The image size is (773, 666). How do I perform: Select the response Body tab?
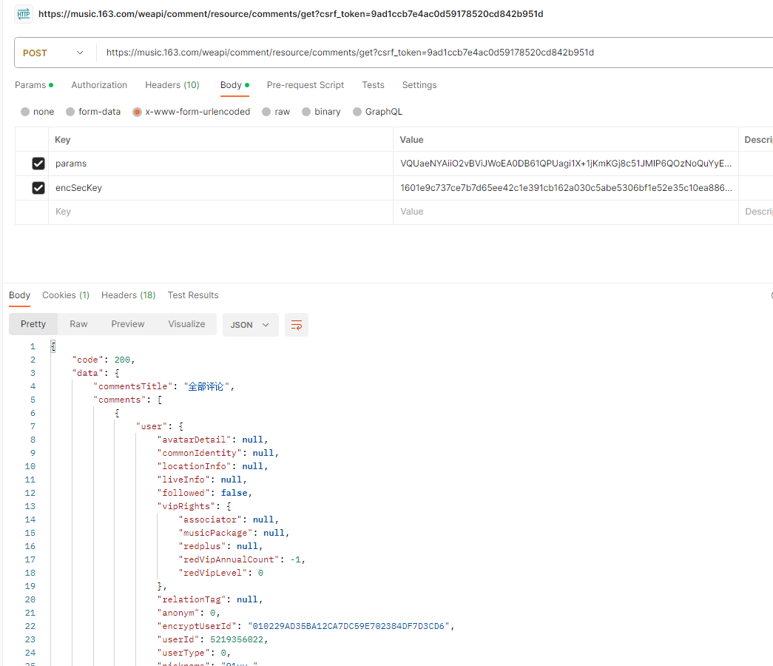point(20,295)
